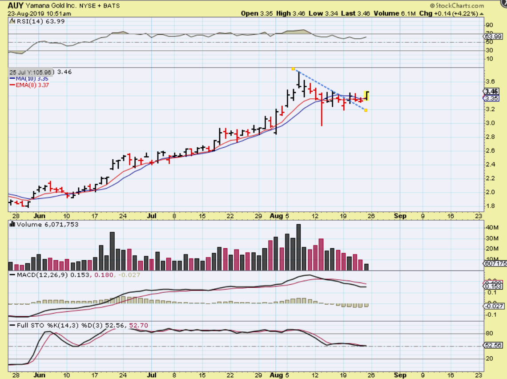The height and width of the screenshot is (379, 507).
Task: Click the 63.99 RSI value tag on right axis
Action: (x=493, y=36)
